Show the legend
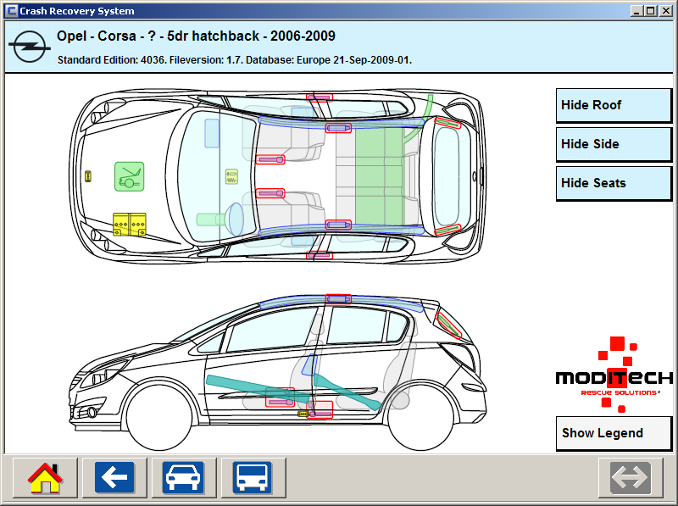This screenshot has width=678, height=506. coord(614,433)
